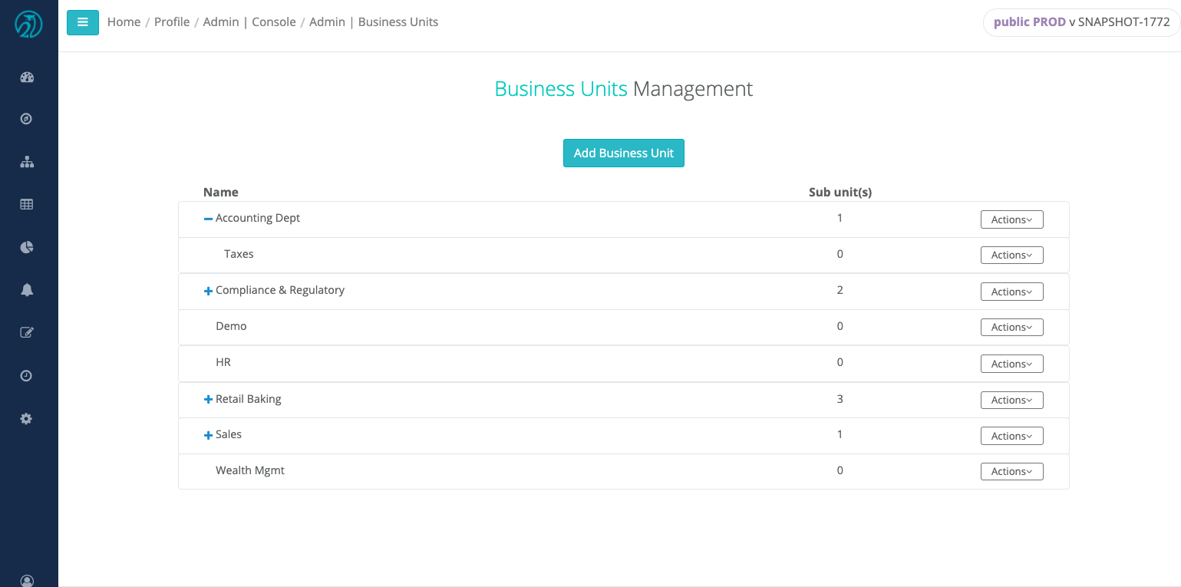Screen dimensions: 1181x587
Task: Collapse the Accounting Dept row
Action: click(208, 219)
